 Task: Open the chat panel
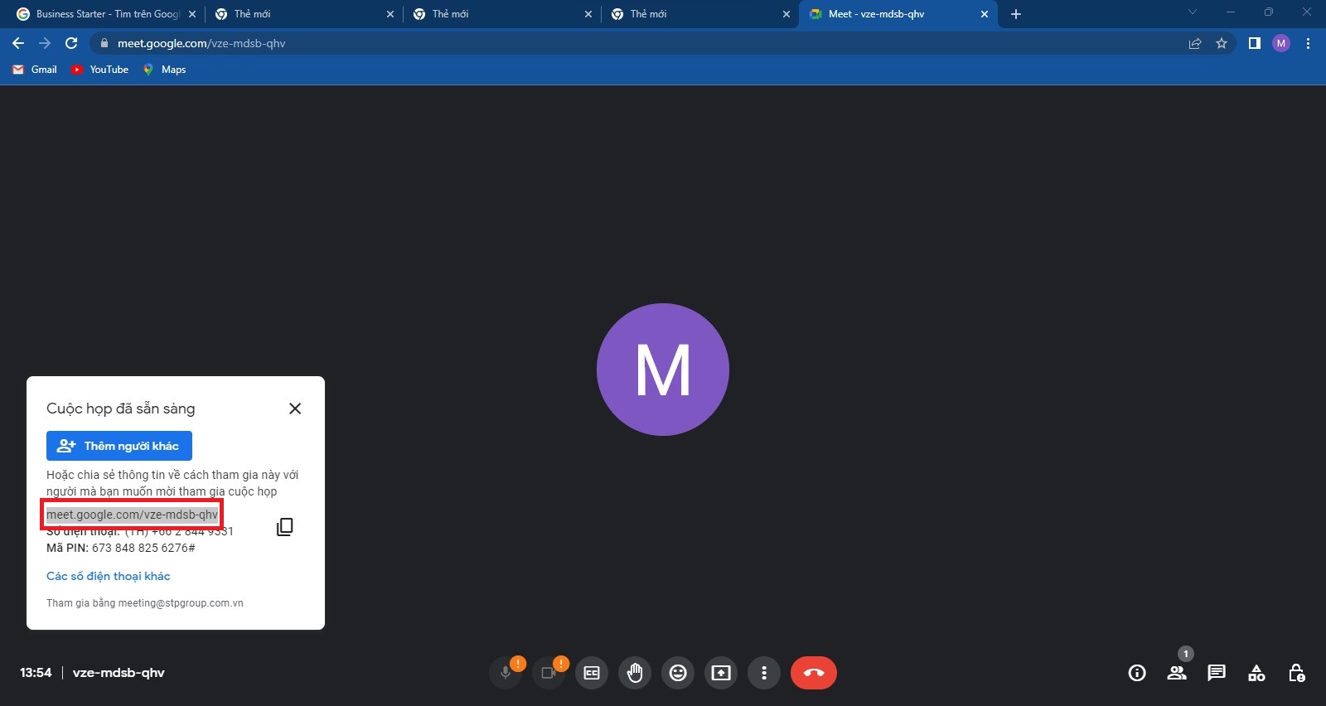pyautogui.click(x=1217, y=673)
